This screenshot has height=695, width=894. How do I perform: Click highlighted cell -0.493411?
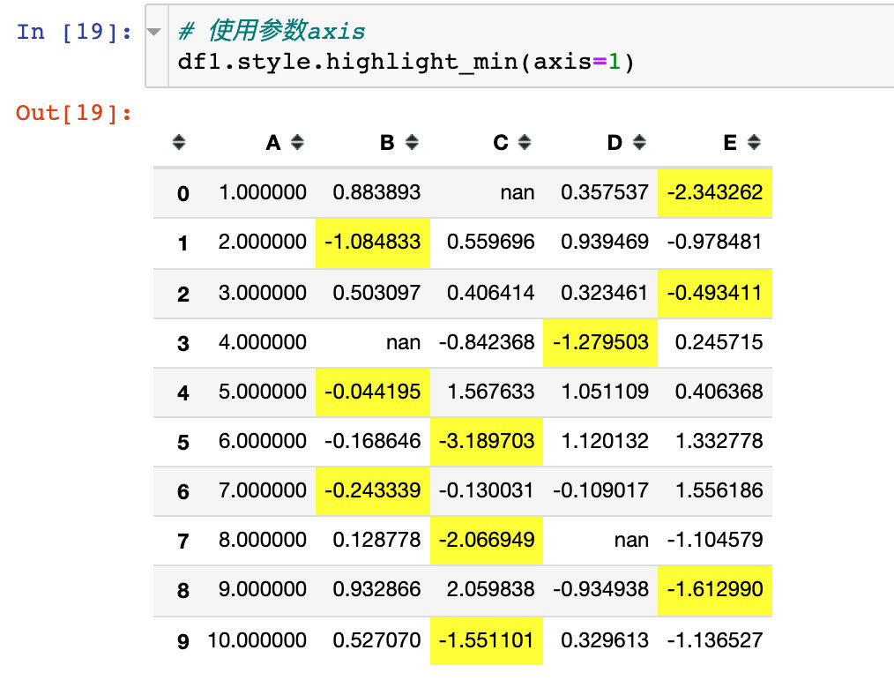715,293
